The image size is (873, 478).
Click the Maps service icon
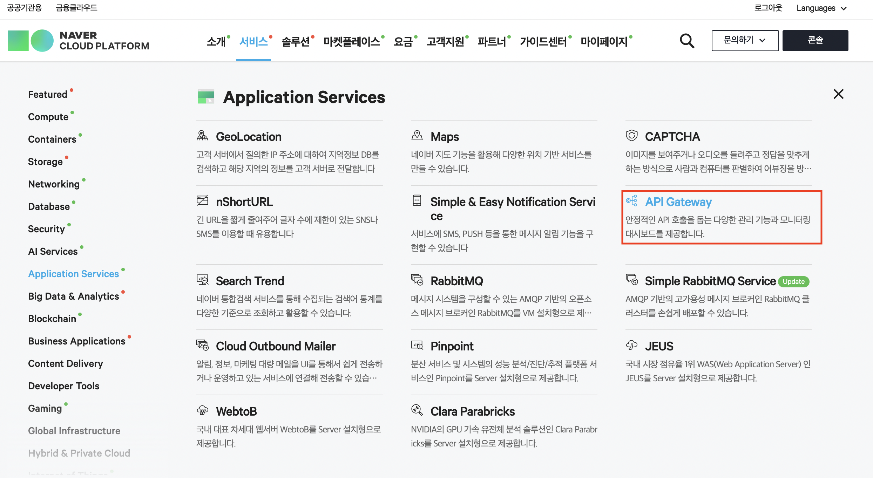[x=417, y=136]
